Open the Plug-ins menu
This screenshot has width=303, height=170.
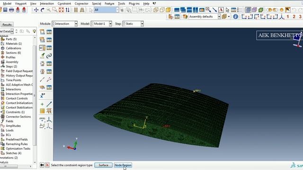[134, 3]
